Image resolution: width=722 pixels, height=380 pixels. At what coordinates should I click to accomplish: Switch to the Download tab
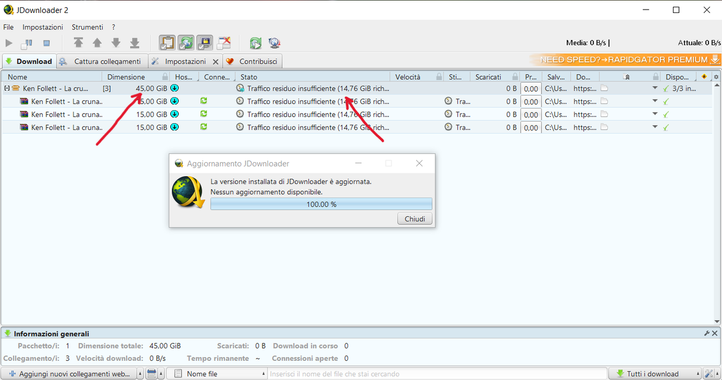28,61
